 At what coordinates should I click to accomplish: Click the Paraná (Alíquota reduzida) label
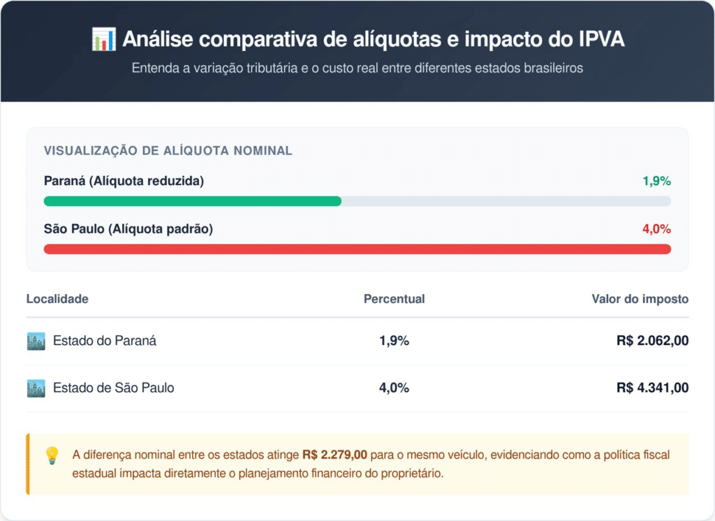[124, 182]
